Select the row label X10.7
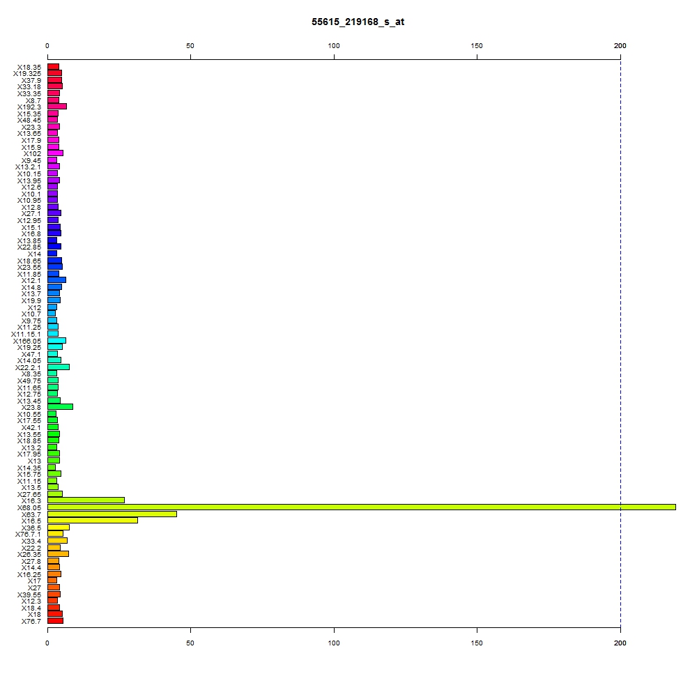The height and width of the screenshot is (697, 697). 31,314
